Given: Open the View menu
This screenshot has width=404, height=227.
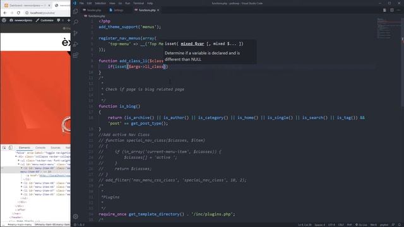Looking at the screenshot, I should click(x=112, y=3).
